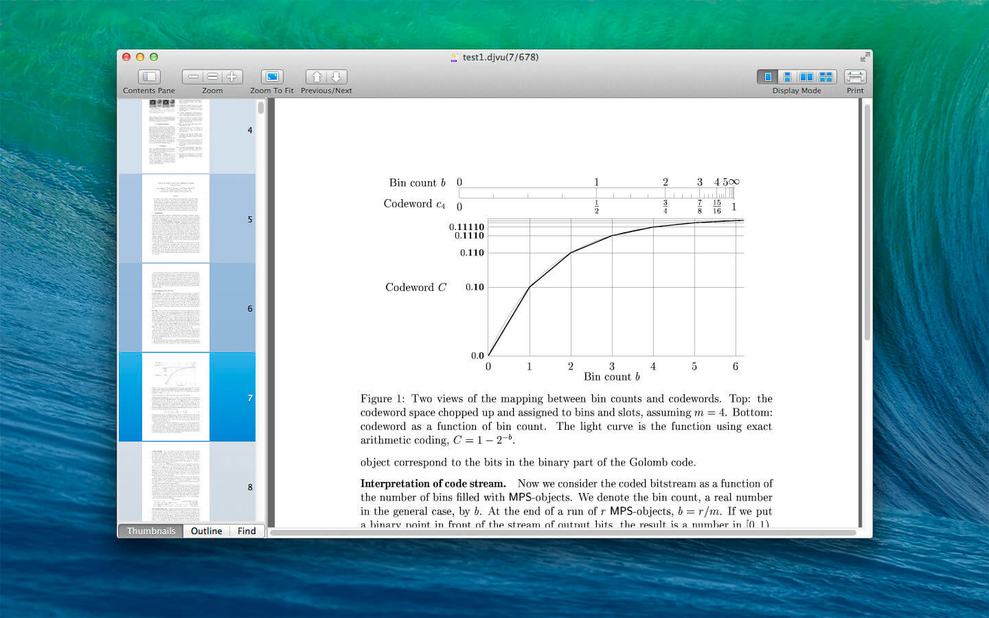
Task: Jump to page 8 thumbnail
Action: tap(176, 482)
